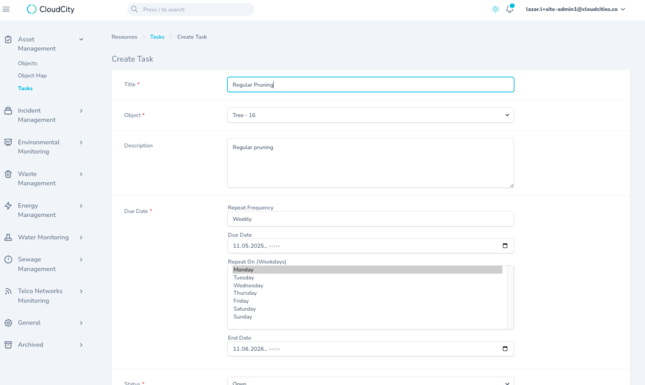Open the Due Date calendar picker
This screenshot has height=385, width=645.
point(505,246)
